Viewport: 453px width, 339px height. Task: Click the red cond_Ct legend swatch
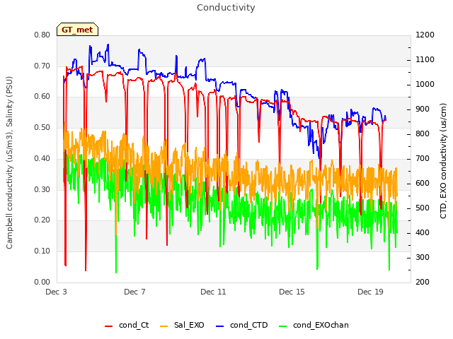coord(108,326)
